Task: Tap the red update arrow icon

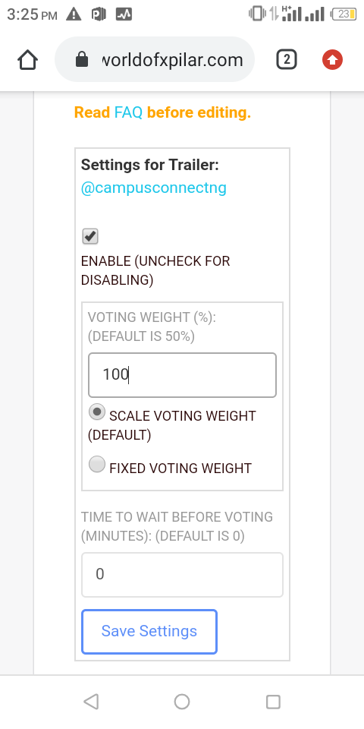Action: [x=332, y=60]
